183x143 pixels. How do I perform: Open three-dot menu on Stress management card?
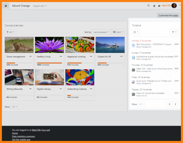pyautogui.click(x=30, y=57)
